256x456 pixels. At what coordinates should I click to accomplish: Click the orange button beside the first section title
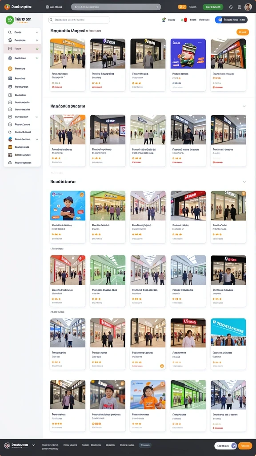point(243,32)
